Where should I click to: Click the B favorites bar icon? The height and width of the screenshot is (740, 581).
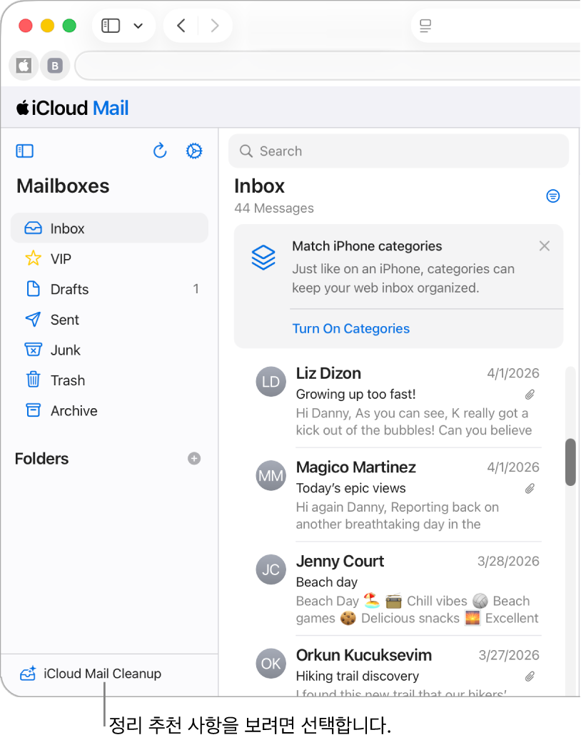click(55, 65)
